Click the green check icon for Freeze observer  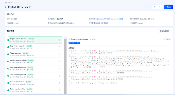coord(8,54)
